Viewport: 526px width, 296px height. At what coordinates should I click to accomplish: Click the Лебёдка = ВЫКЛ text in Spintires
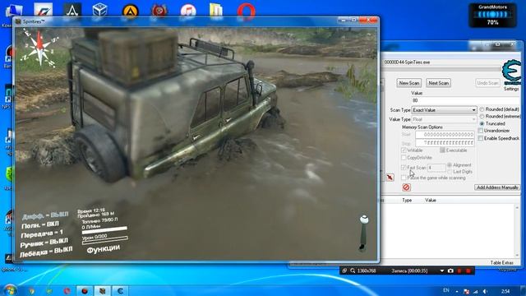tap(46, 252)
